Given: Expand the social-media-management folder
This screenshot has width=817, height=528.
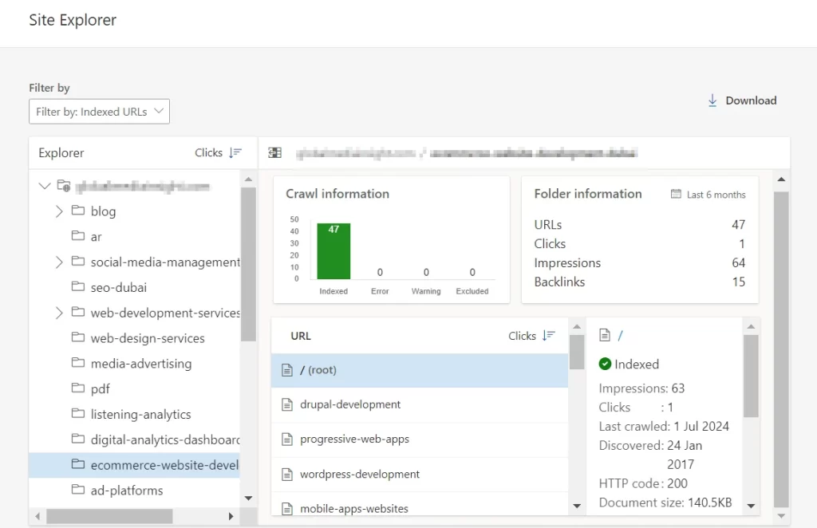Looking at the screenshot, I should coord(59,262).
